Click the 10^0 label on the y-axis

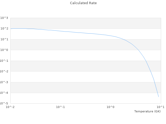pyautogui.click(x=4, y=50)
